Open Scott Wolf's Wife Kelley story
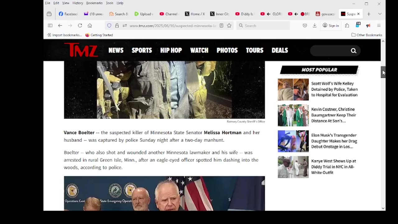The image size is (398, 224). (x=334, y=89)
